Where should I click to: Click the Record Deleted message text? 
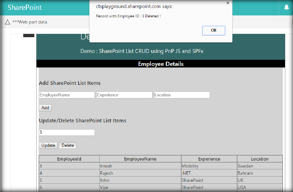tap(128, 16)
